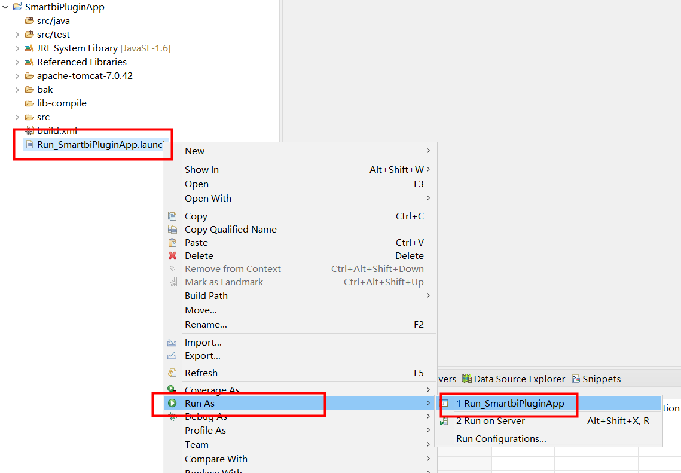Click the JRE System Library icon
Image resolution: width=681 pixels, height=473 pixels.
click(29, 48)
